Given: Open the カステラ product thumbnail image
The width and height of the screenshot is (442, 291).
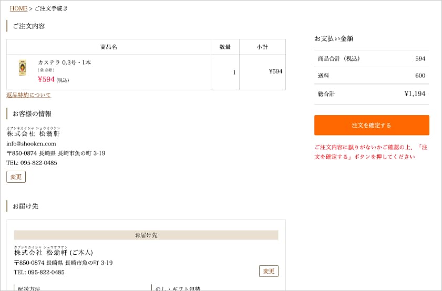Looking at the screenshot, I should (22, 68).
